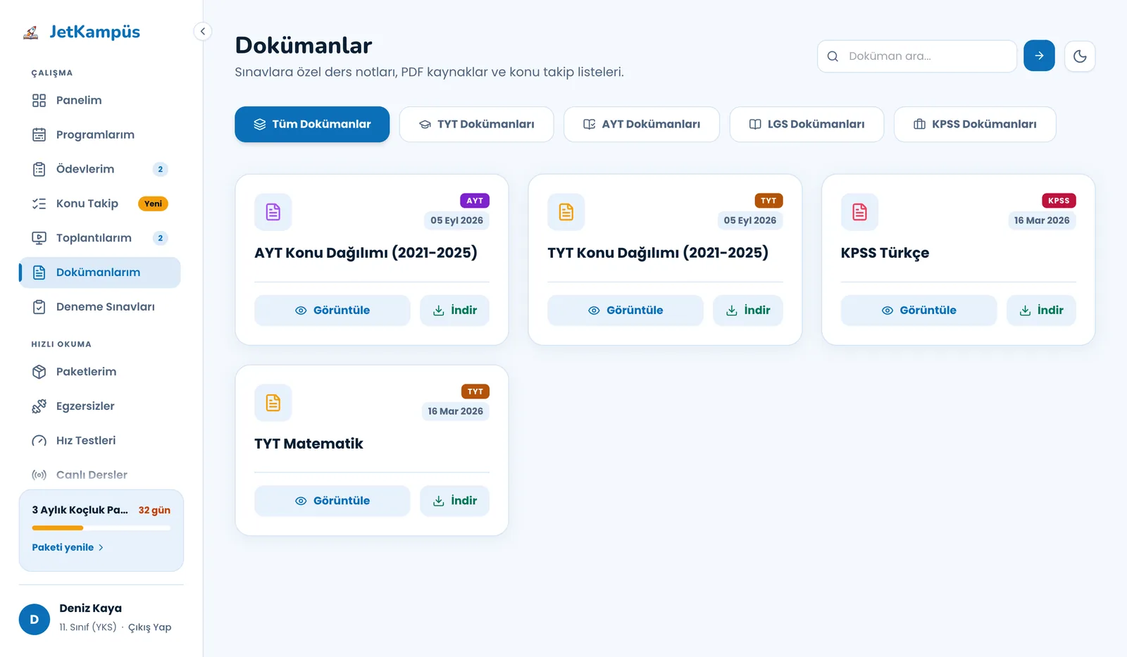Screen dimensions: 1127x657
Task: View the KPSS Türkçe document
Action: point(919,311)
